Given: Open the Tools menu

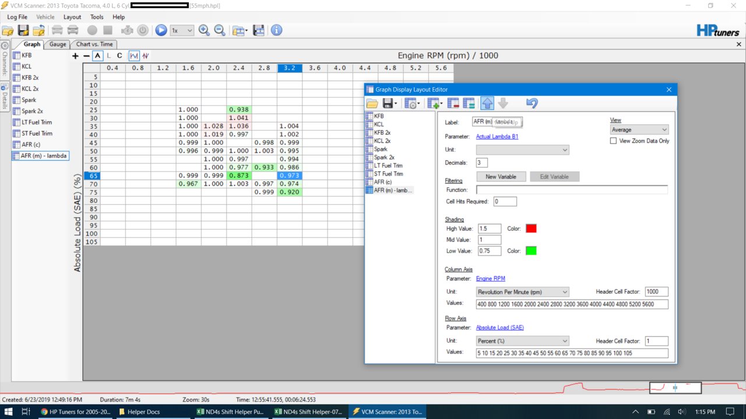Looking at the screenshot, I should coord(97,17).
